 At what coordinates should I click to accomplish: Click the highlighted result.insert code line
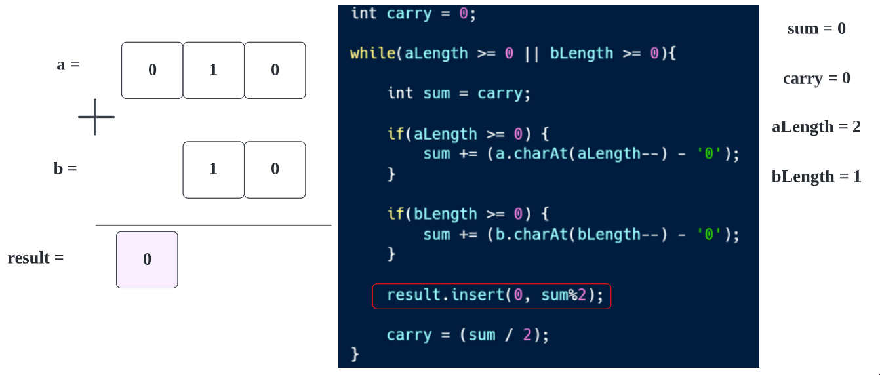[492, 296]
